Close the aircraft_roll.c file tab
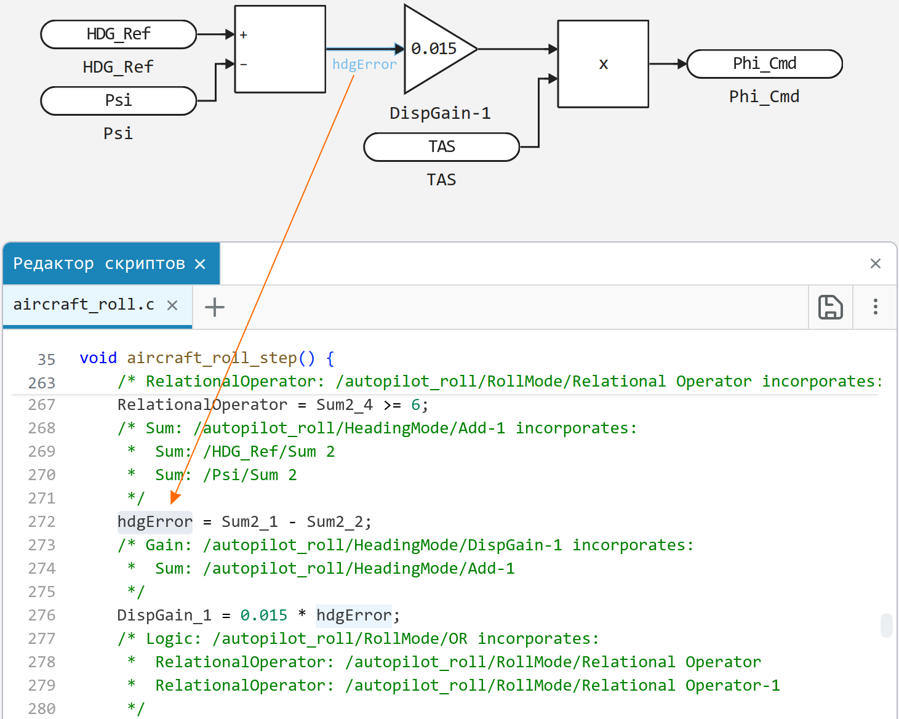The width and height of the screenshot is (899, 719). pos(172,305)
